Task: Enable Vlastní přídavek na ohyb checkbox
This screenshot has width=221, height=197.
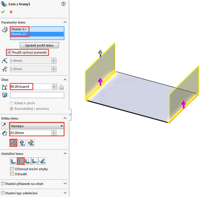Action: 3,183
